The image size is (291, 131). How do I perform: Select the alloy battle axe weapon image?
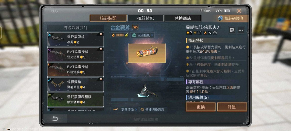coord(147,91)
